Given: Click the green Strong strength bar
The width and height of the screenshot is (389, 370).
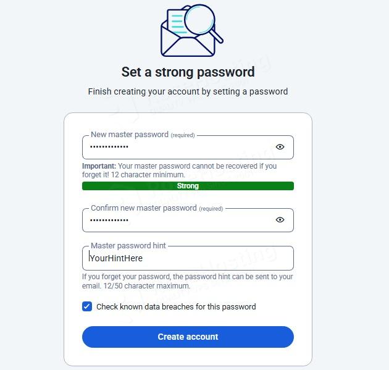Looking at the screenshot, I should (188, 186).
